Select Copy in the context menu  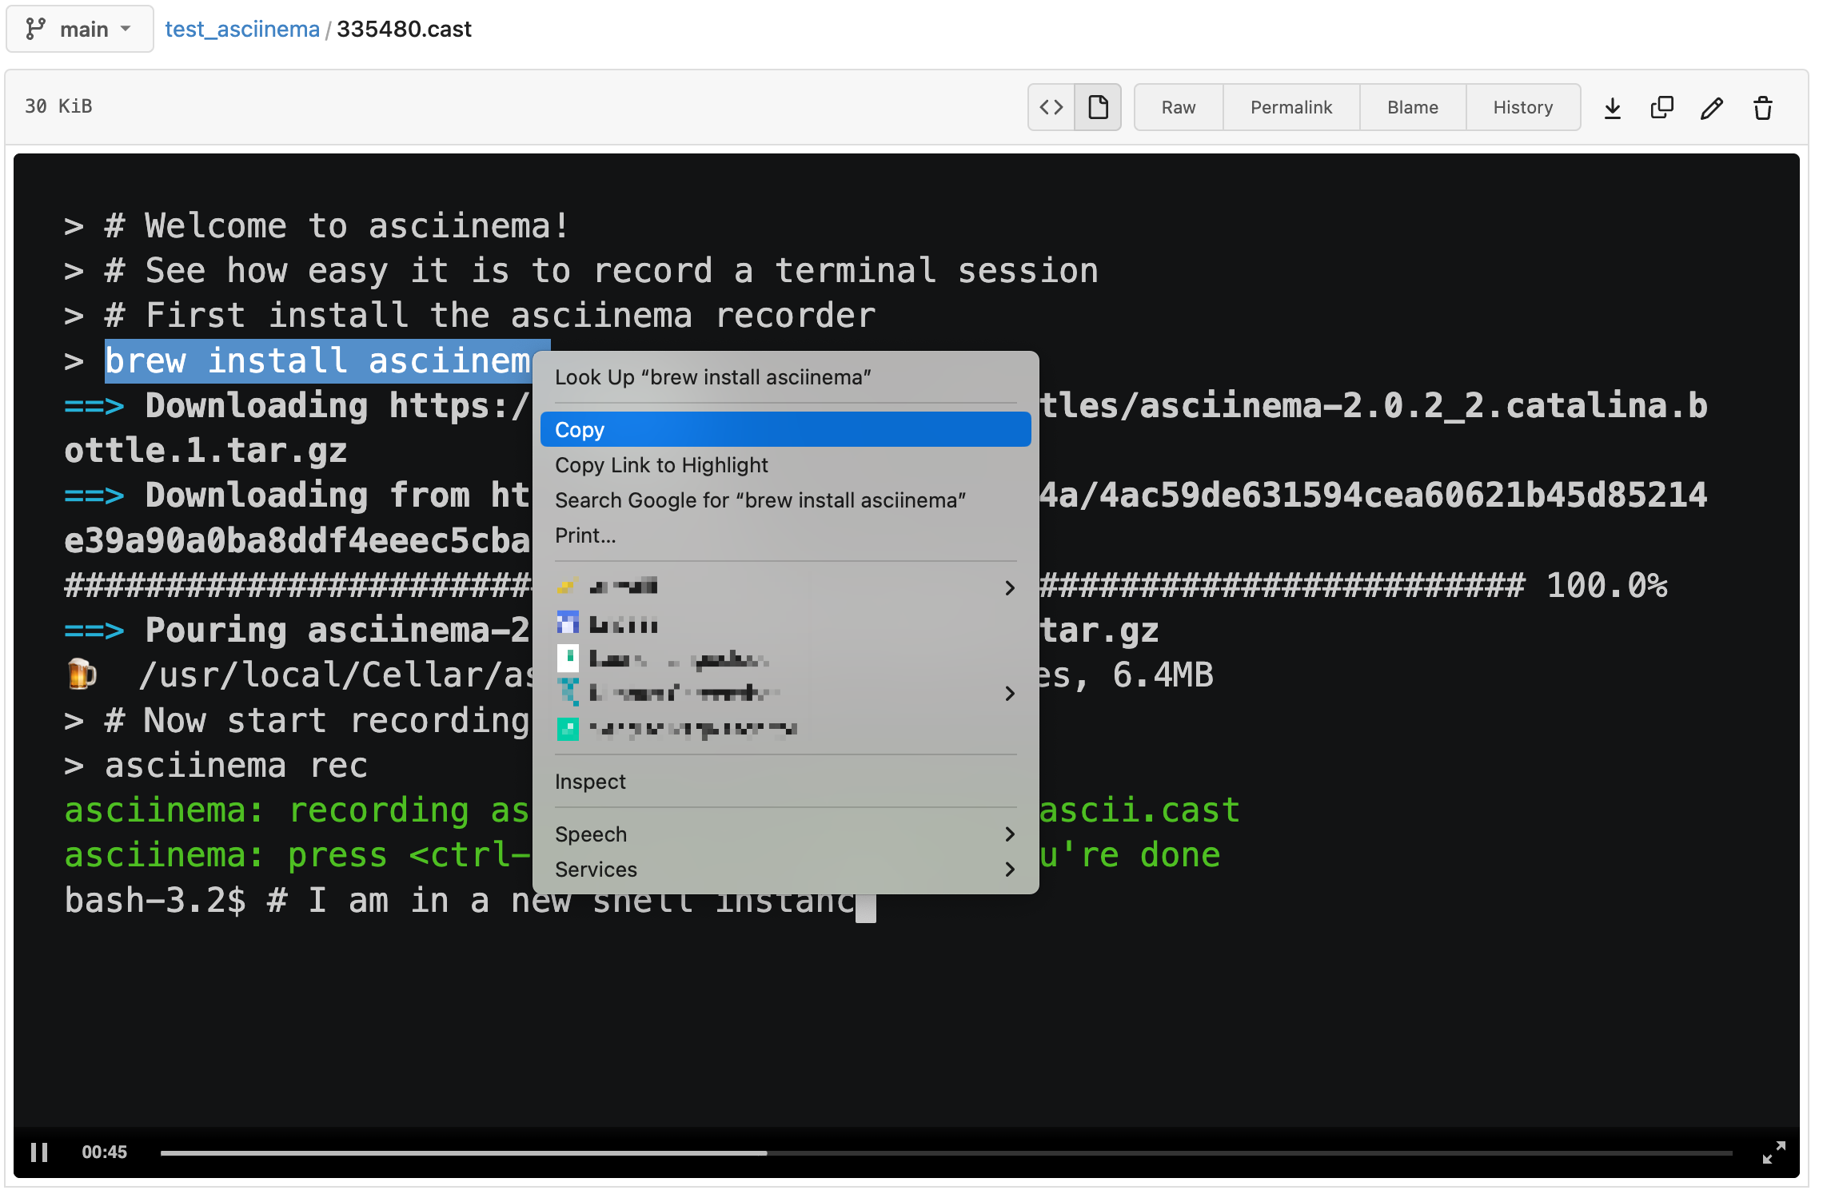[x=785, y=429]
